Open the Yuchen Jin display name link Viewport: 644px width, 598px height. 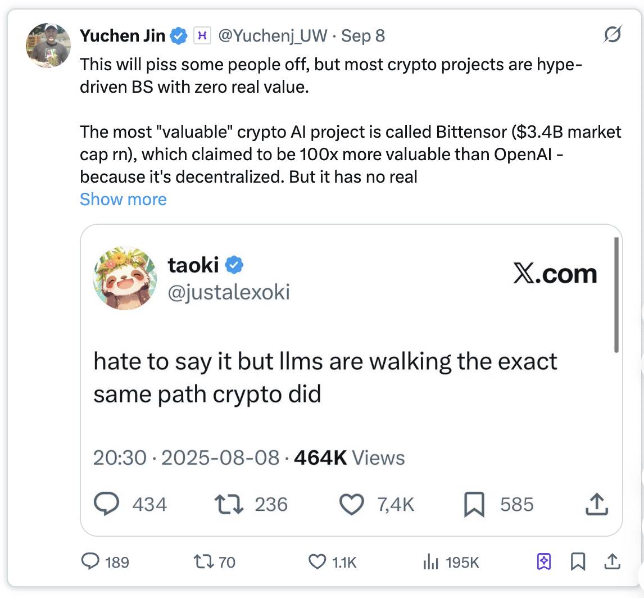pyautogui.click(x=123, y=36)
